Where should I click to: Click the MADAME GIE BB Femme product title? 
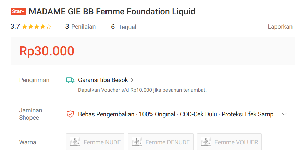point(112,12)
